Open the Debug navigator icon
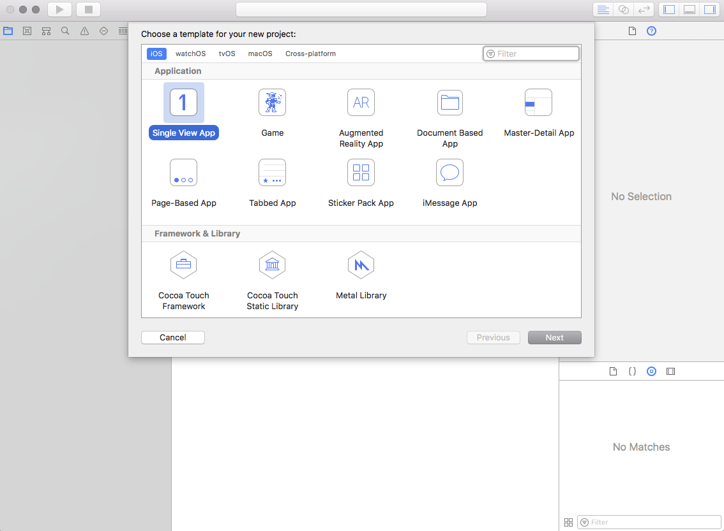 (123, 31)
